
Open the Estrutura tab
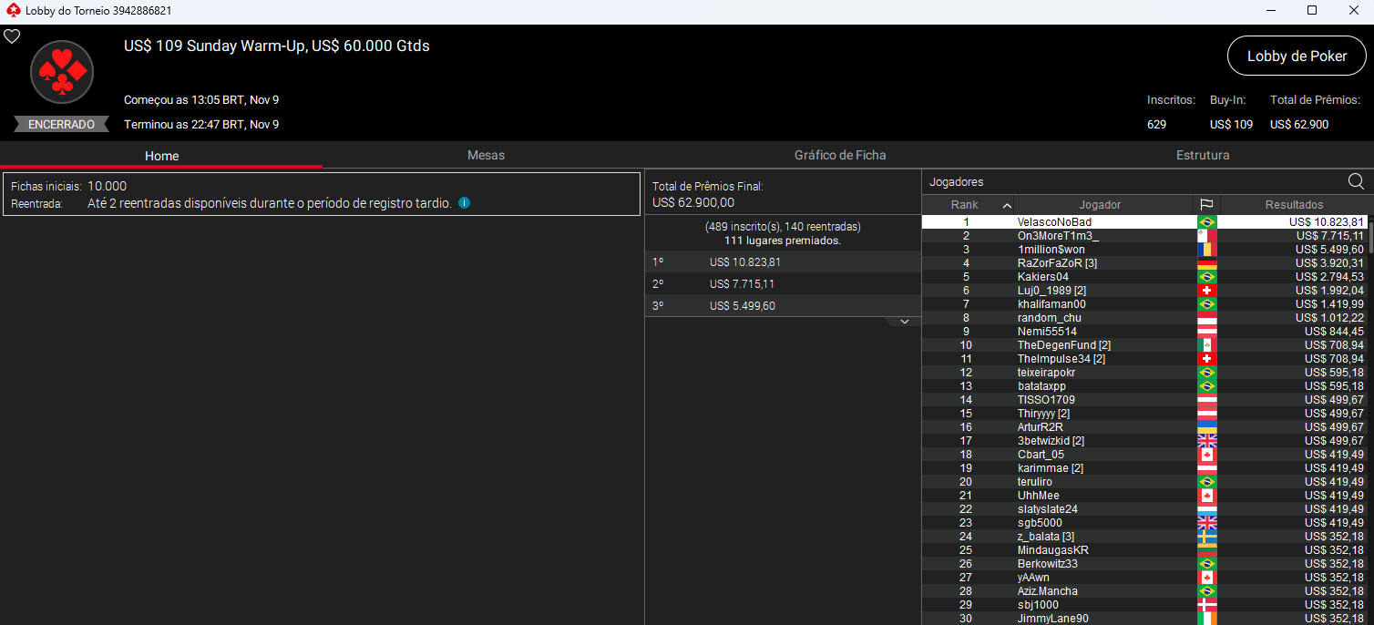click(1203, 155)
